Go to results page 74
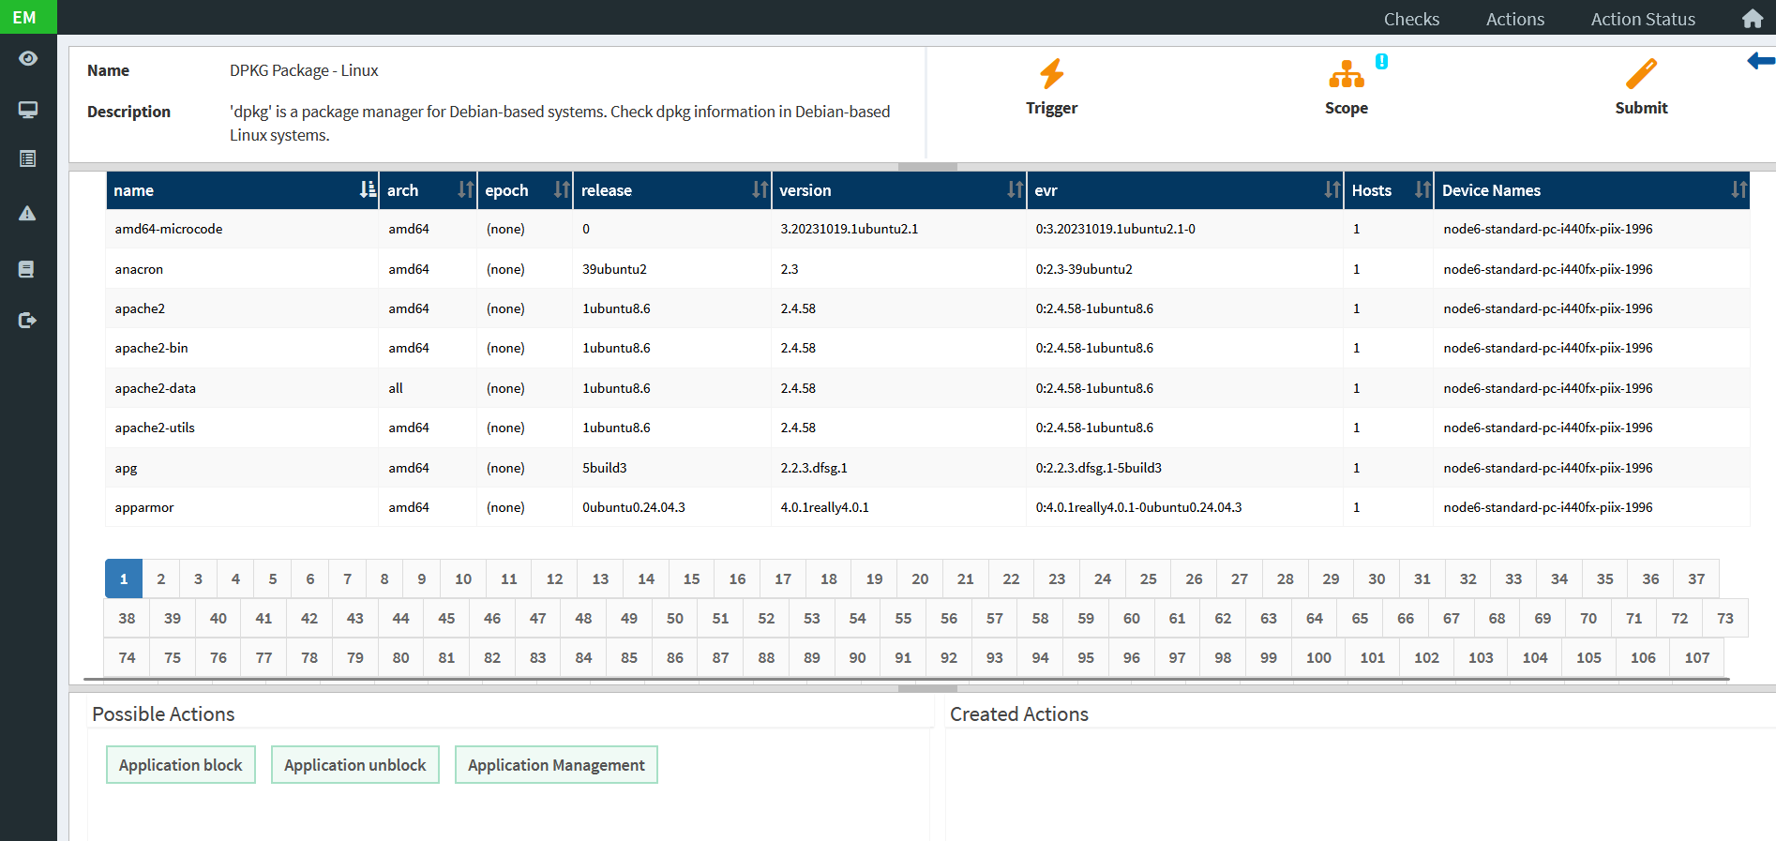 (x=127, y=657)
